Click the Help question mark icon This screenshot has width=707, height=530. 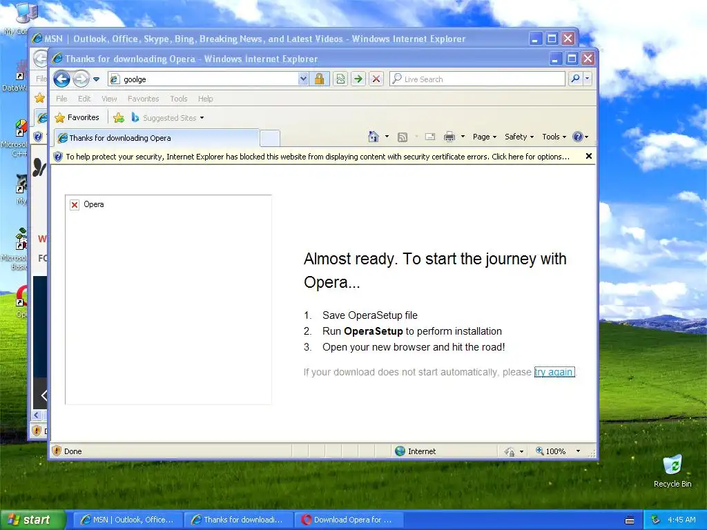pos(578,137)
